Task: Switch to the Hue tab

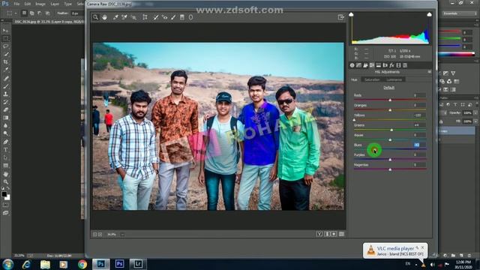Action: coord(354,79)
